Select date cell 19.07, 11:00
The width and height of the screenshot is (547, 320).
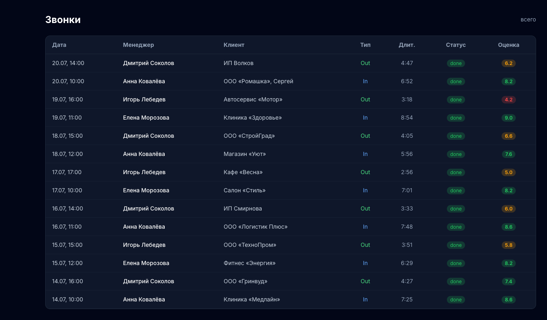pyautogui.click(x=67, y=118)
